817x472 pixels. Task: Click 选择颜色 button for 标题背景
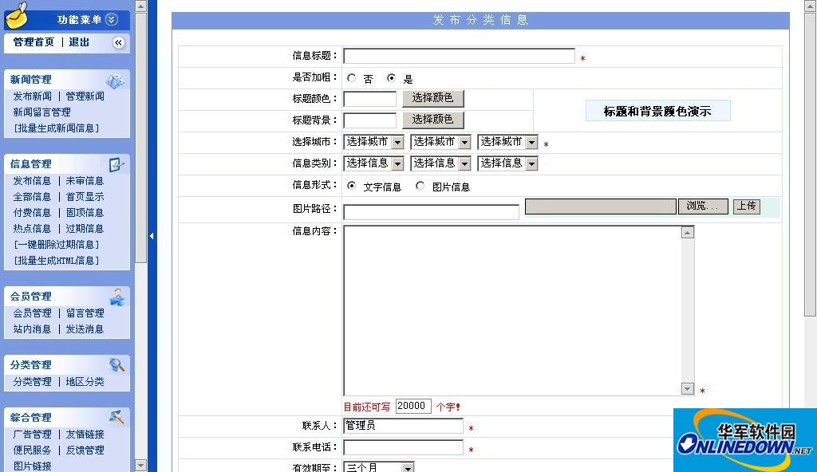[433, 120]
